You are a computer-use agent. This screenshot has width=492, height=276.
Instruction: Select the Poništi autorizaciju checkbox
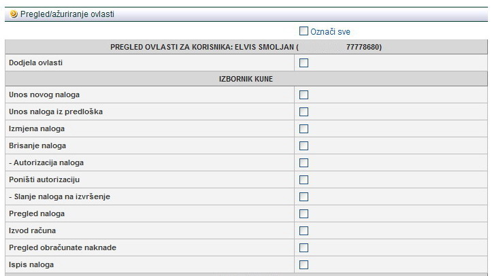coord(304,180)
